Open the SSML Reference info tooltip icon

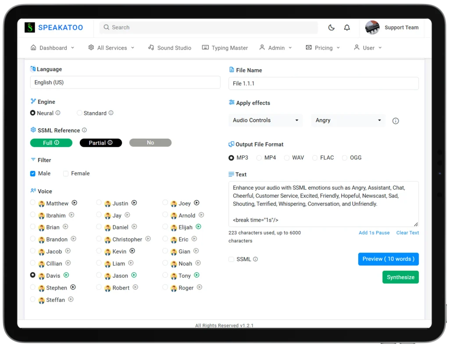[85, 130]
